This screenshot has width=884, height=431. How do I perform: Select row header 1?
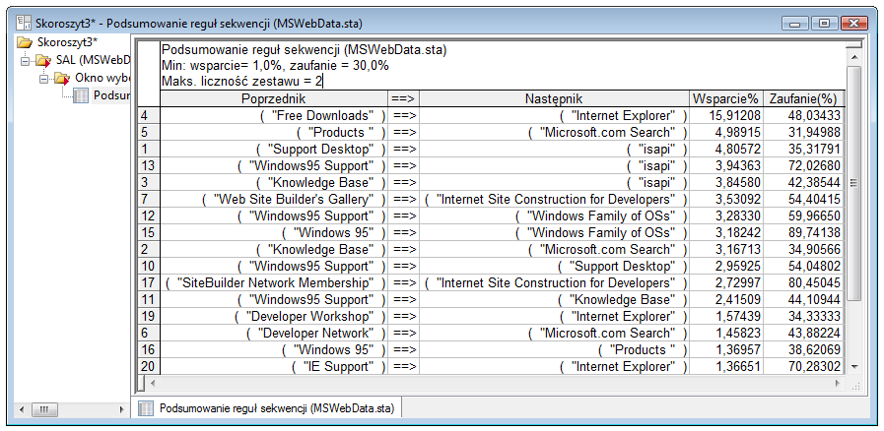tap(149, 150)
